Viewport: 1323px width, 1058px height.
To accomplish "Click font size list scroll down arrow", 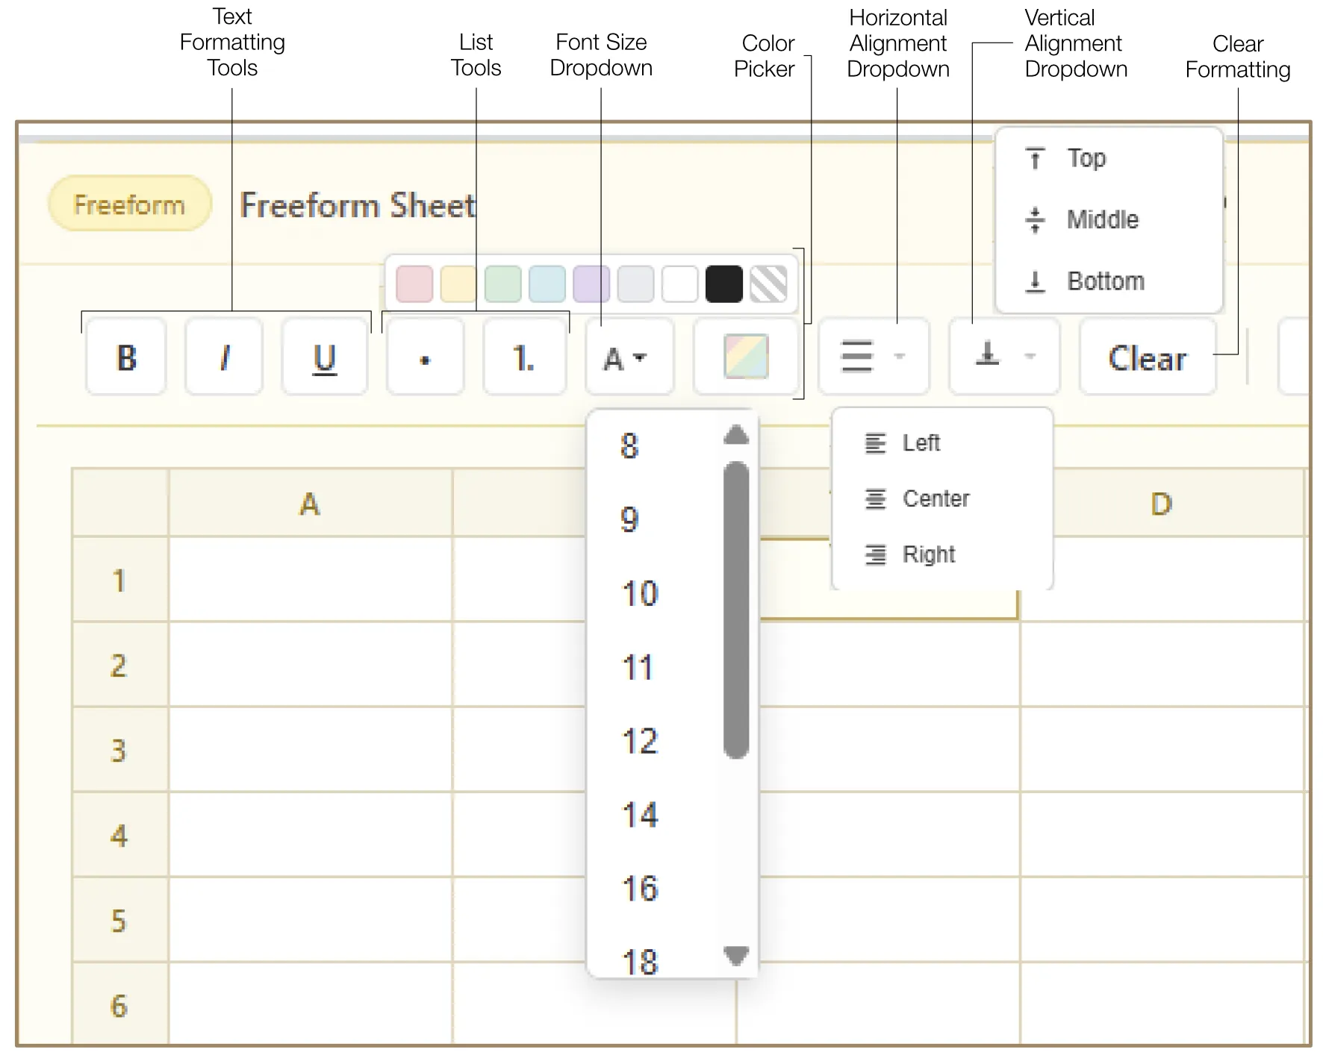I will click(736, 956).
